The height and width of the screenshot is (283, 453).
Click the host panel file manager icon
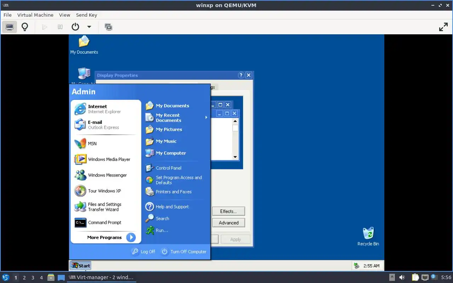[x=51, y=277]
